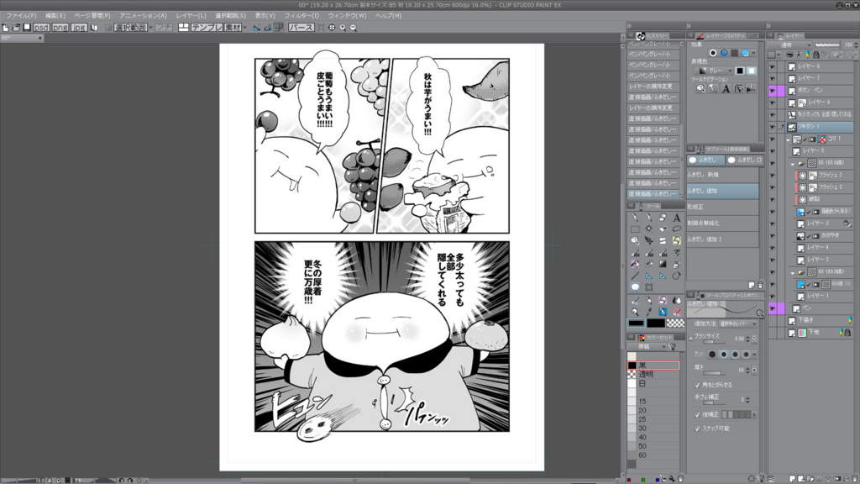Image resolution: width=860 pixels, height=484 pixels.
Task: Click the Zoom In magnifier icon in the command bar
Action: click(343, 28)
